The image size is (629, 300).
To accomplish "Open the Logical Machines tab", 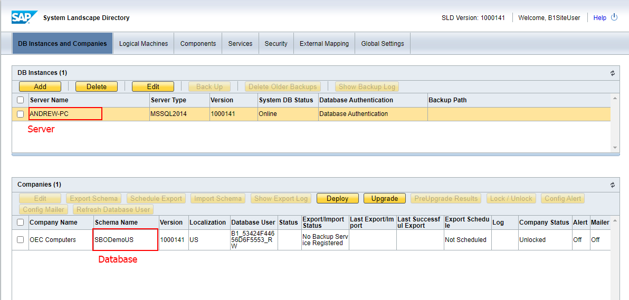I will click(144, 44).
